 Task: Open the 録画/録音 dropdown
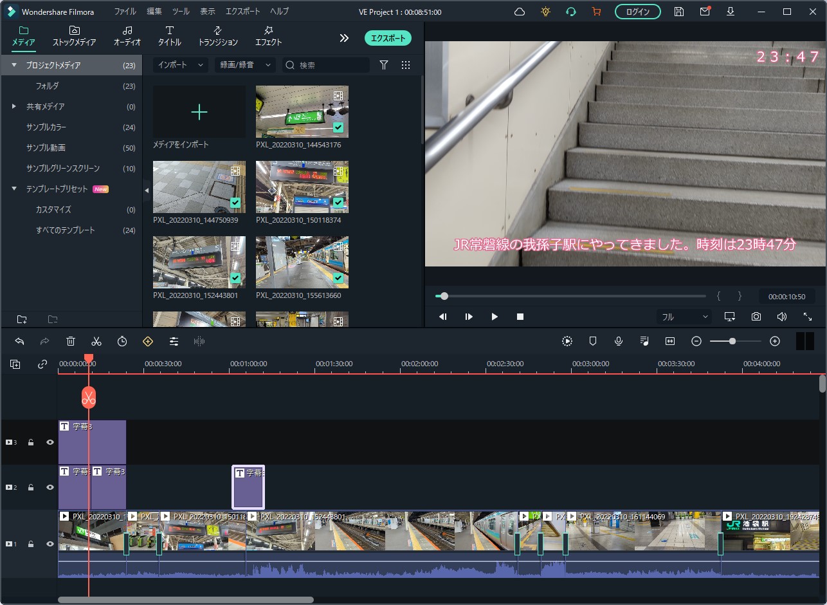(x=244, y=65)
